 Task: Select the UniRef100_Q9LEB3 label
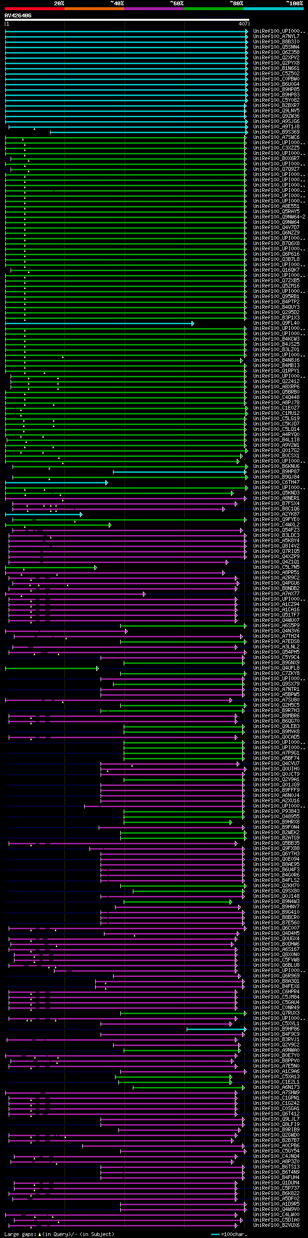(x=276, y=726)
